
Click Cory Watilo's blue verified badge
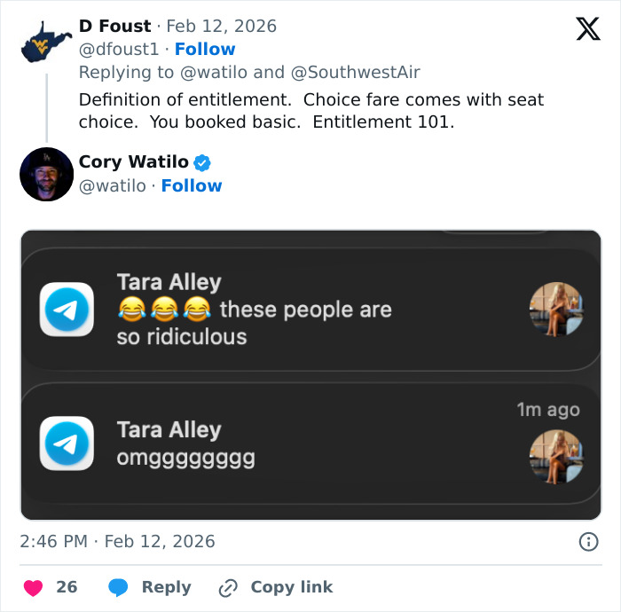coord(202,162)
